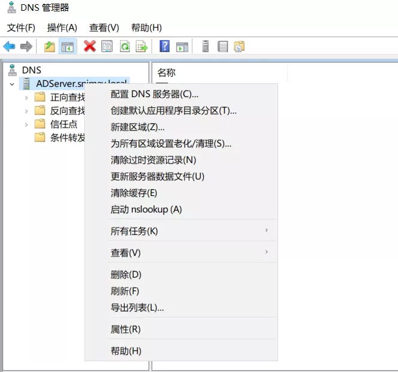Click the blue Help question mark icon
This screenshot has height=372, width=398.
point(164,47)
